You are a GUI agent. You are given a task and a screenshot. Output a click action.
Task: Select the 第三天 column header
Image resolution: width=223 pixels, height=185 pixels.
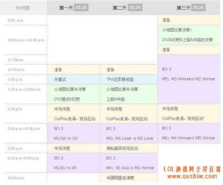183,8
